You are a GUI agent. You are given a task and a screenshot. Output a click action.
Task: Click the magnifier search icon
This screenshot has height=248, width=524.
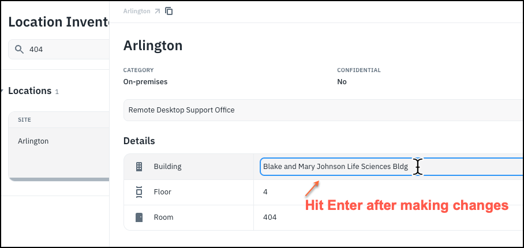(x=19, y=50)
